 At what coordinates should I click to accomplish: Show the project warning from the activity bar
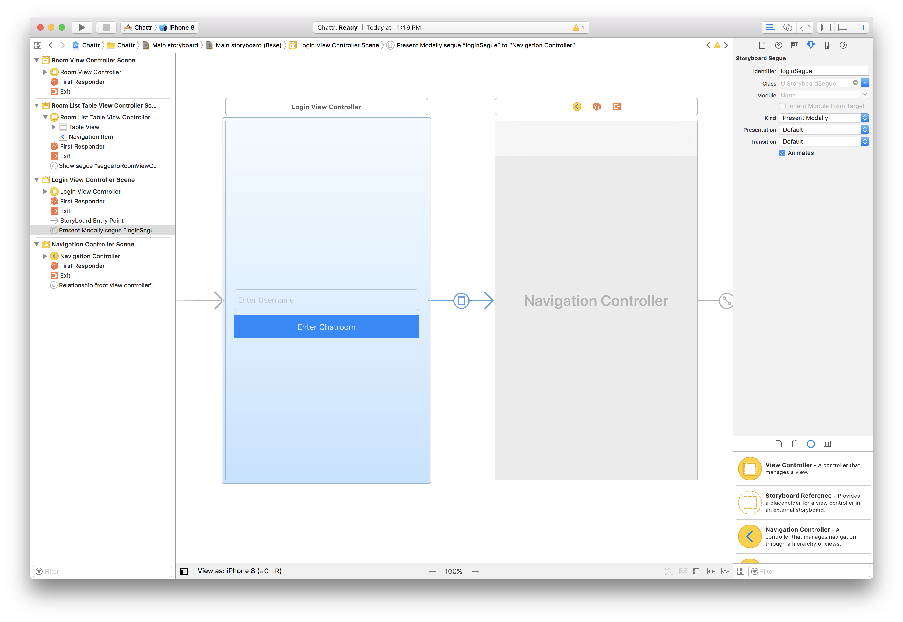577,27
